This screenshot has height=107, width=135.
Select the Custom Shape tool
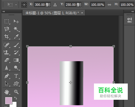16,84
